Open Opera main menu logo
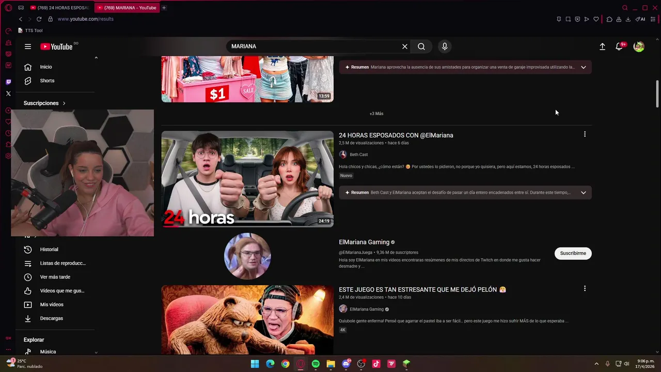 (8, 8)
